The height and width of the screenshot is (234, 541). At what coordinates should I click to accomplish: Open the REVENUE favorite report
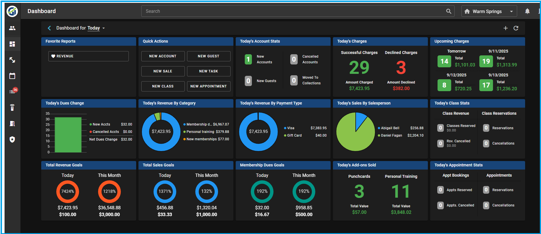coord(88,56)
